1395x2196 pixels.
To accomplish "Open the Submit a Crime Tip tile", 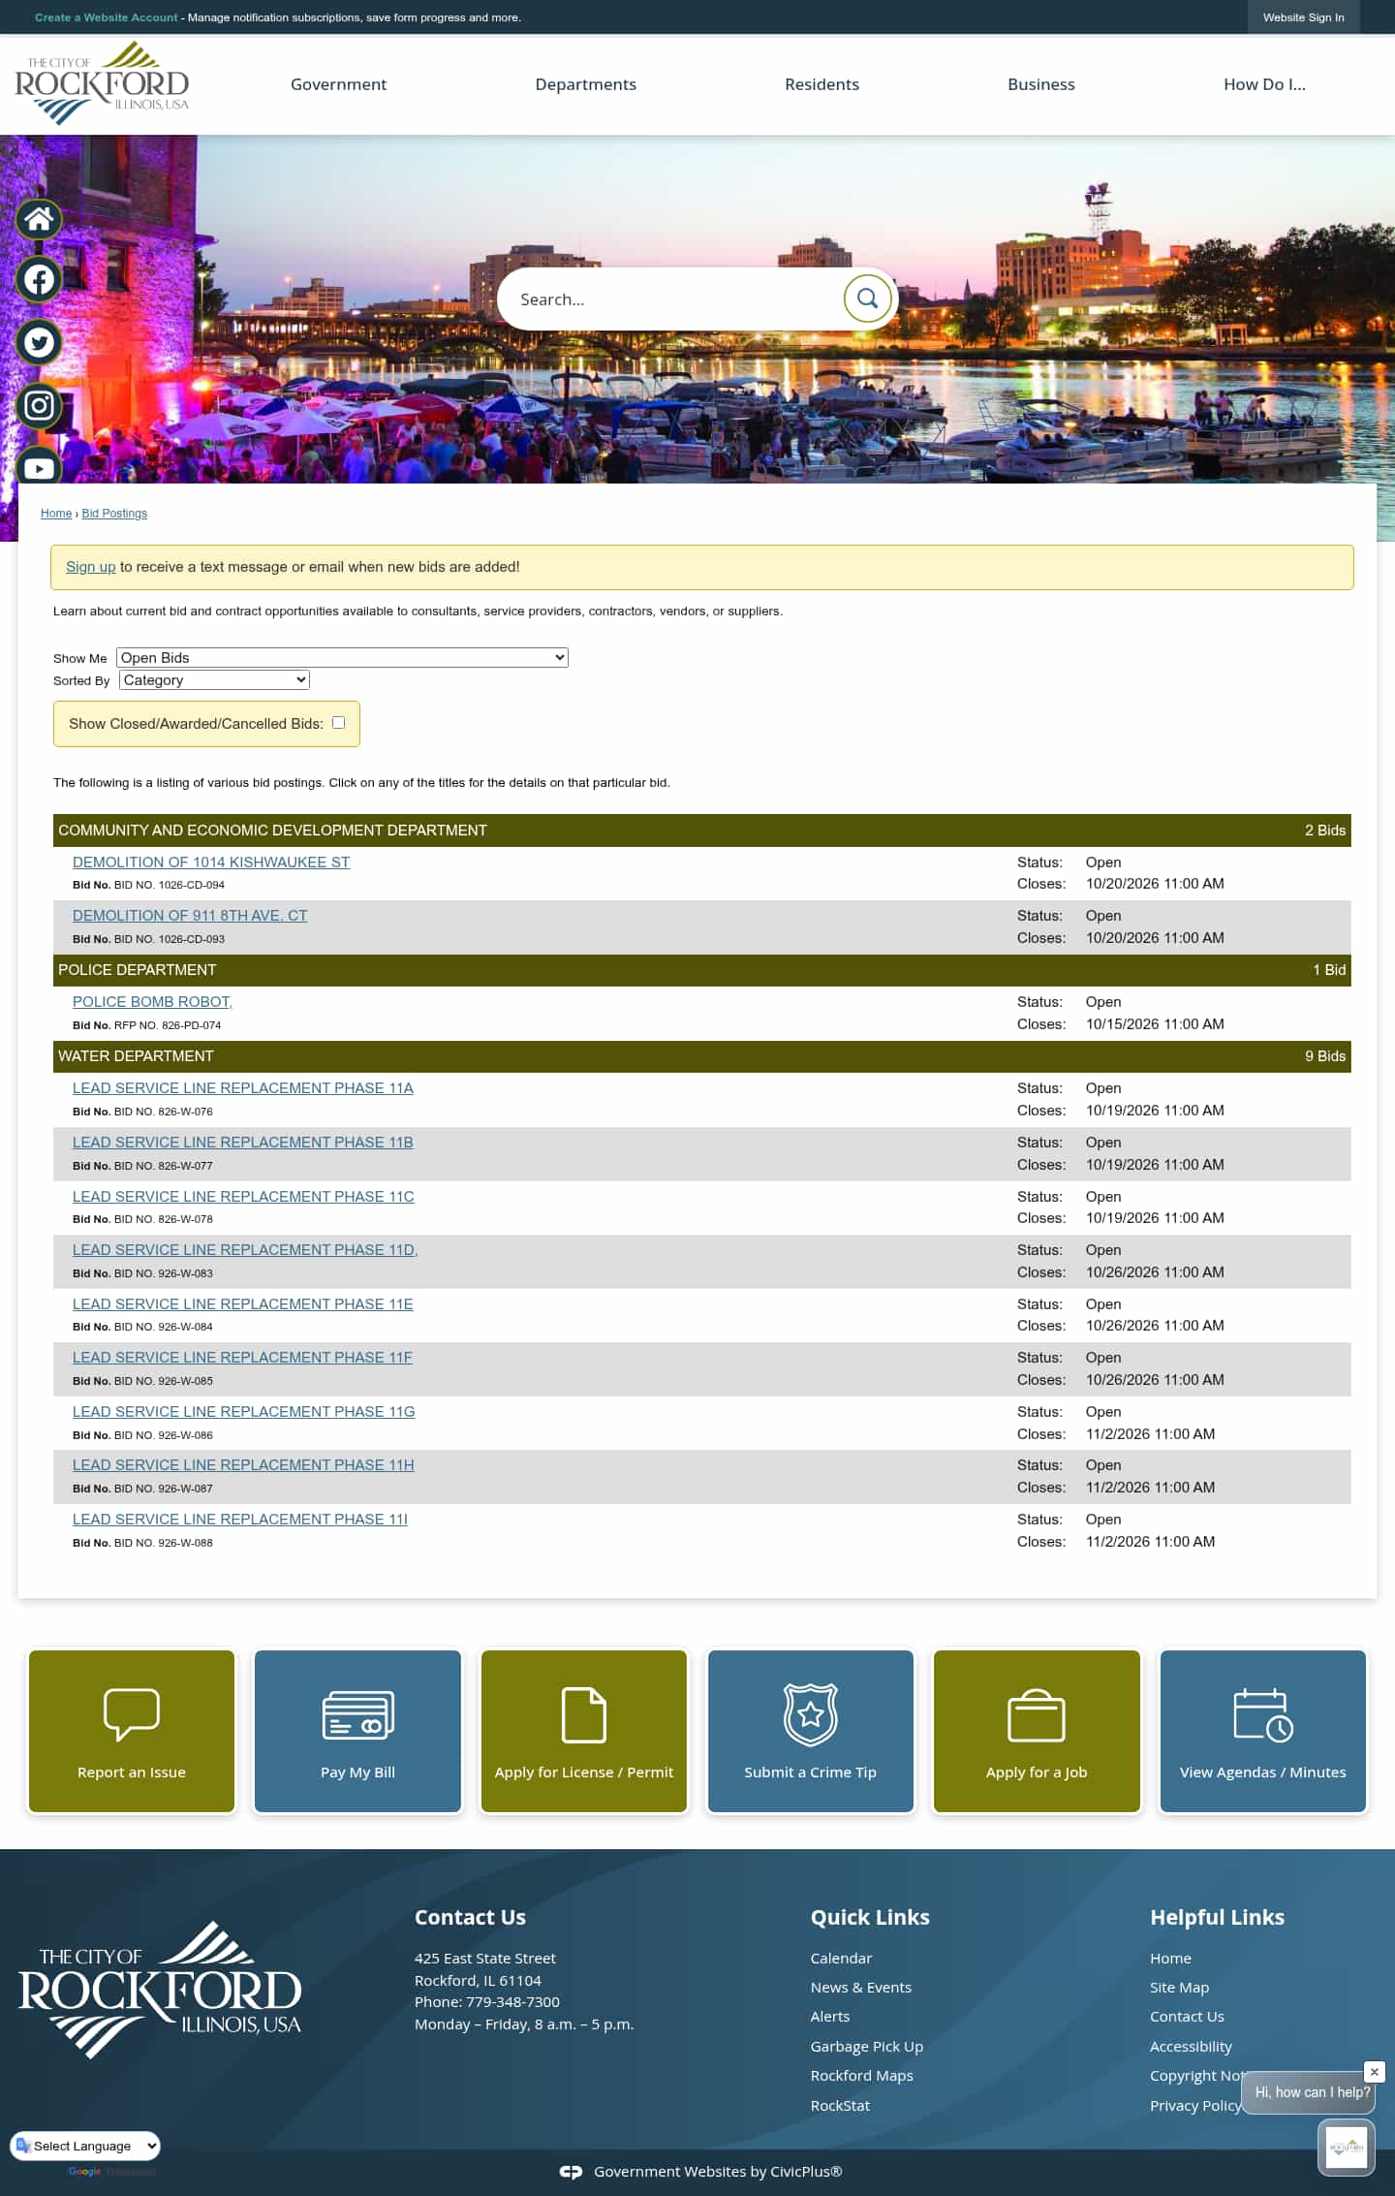I will [x=811, y=1731].
